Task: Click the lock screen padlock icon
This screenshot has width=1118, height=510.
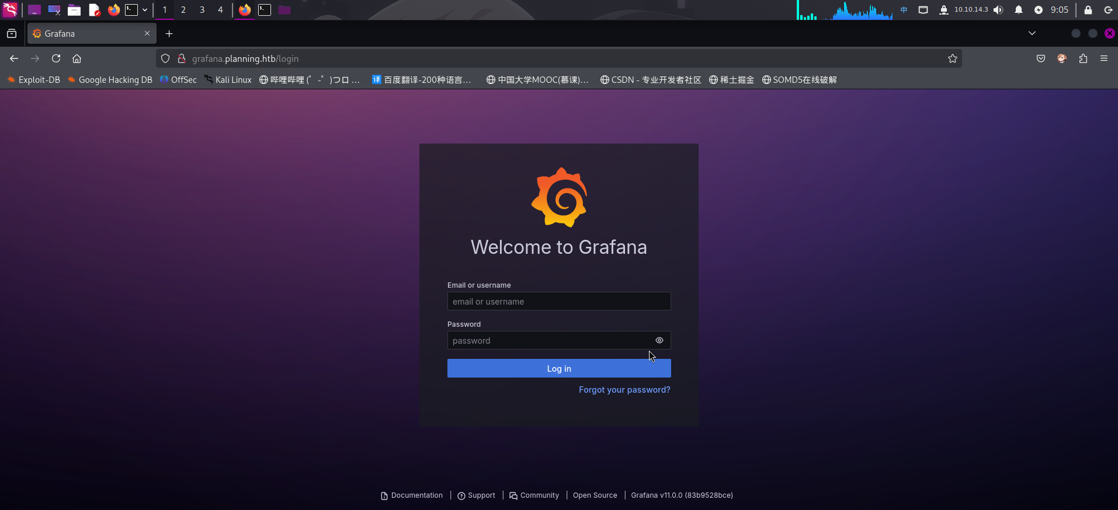Action: [1088, 10]
